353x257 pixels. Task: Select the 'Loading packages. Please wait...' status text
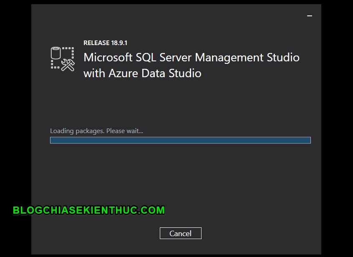point(96,131)
